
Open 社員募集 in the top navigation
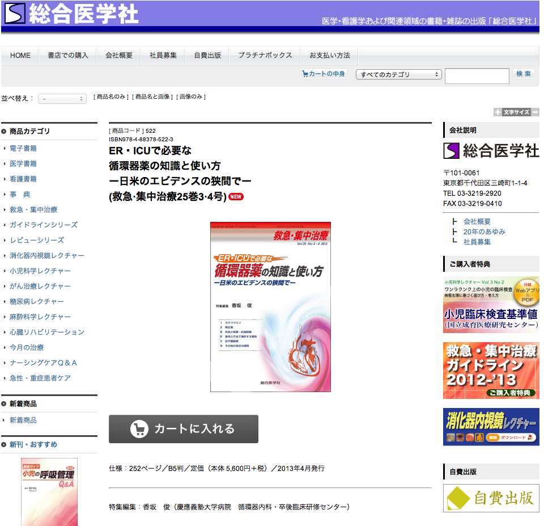coord(163,56)
